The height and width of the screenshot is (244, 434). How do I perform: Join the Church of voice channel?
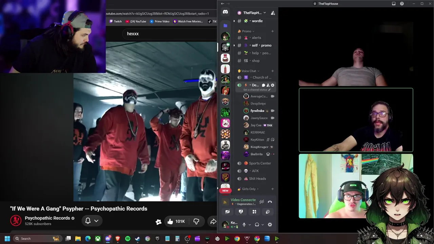(256, 77)
